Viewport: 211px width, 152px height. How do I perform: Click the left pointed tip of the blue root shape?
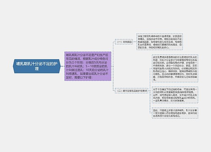(x=14, y=66)
